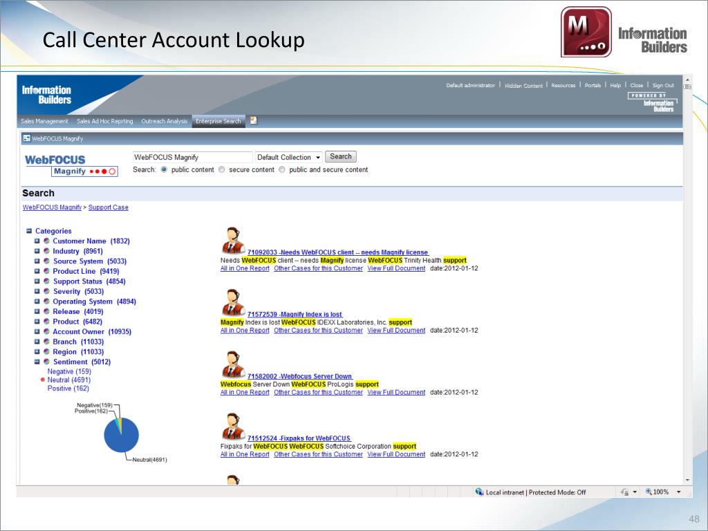Click the scrollbar down arrow
The height and width of the screenshot is (531, 708).
(687, 480)
